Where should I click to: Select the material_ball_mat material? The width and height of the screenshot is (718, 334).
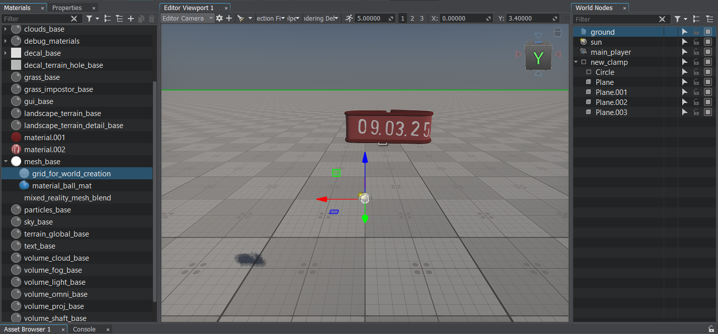point(61,186)
